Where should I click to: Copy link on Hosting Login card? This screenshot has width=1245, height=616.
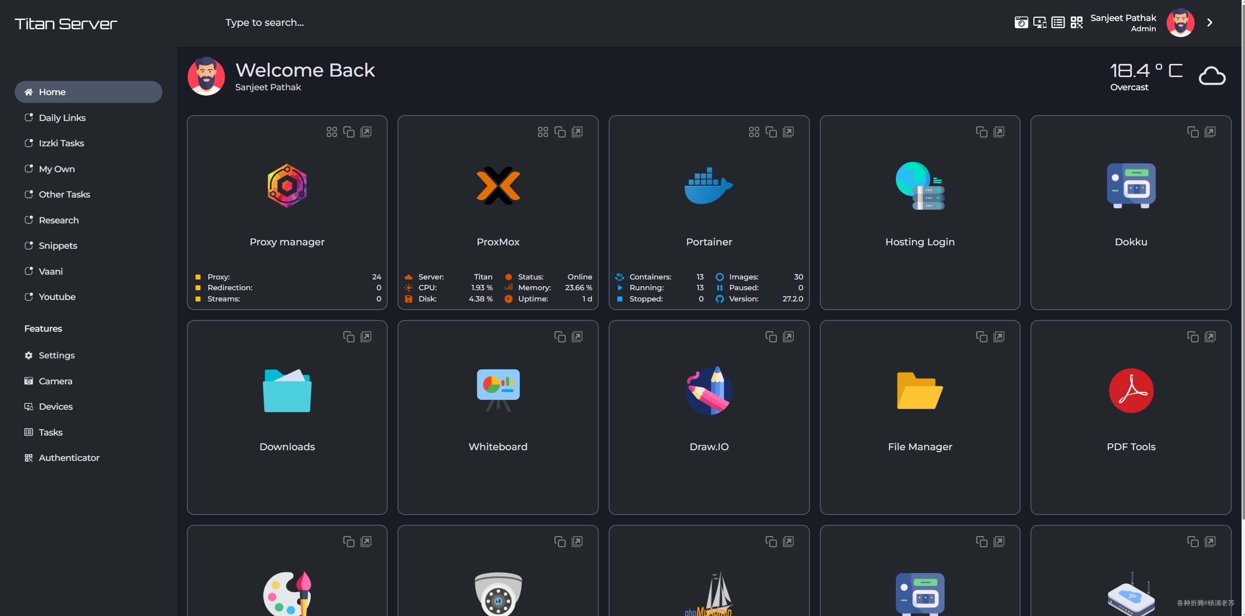[x=982, y=132]
